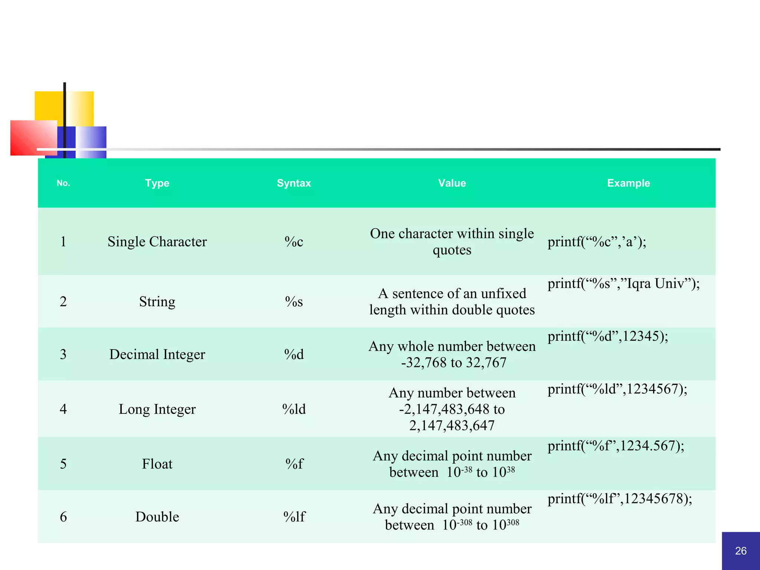Image resolution: width=760 pixels, height=570 pixels.
Task: Select the 'Single Character' type cell
Action: click(157, 242)
